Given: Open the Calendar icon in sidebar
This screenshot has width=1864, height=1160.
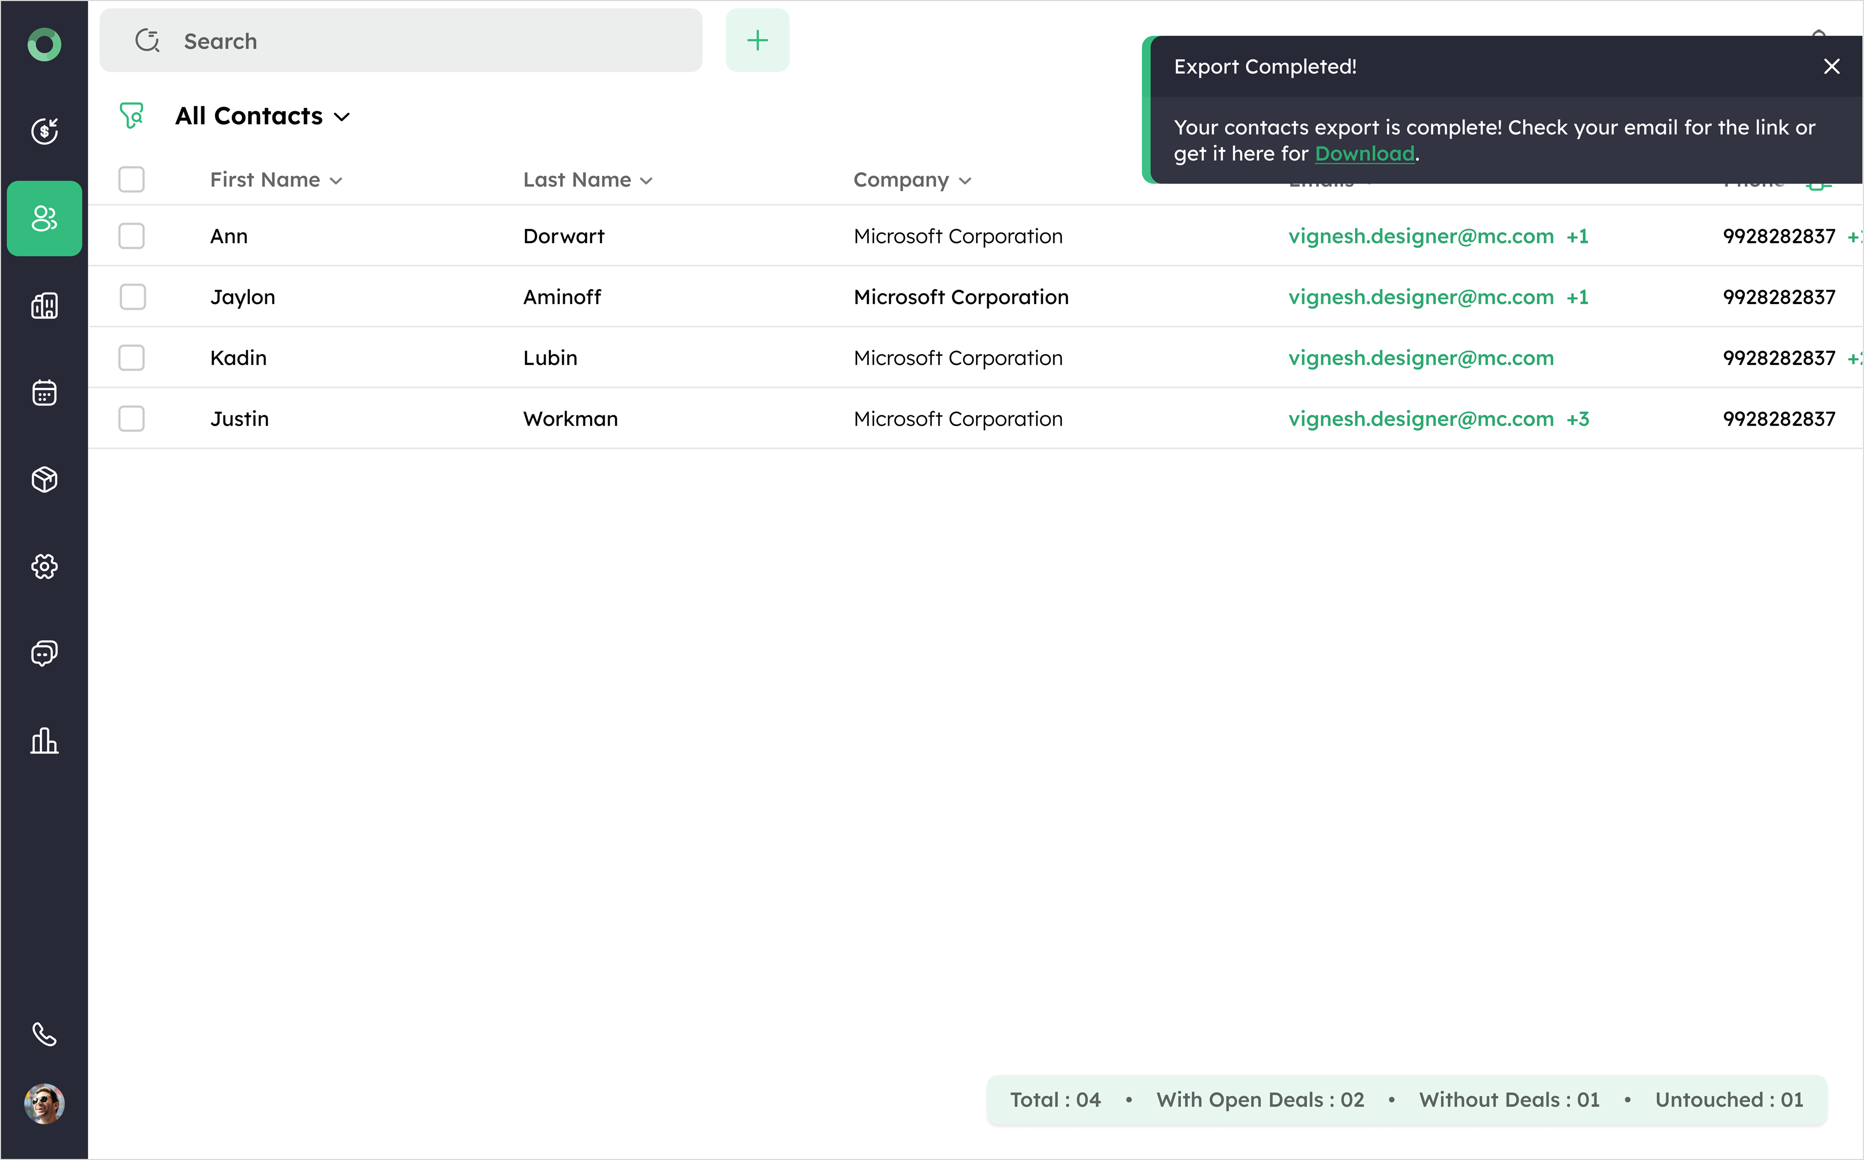Looking at the screenshot, I should tap(44, 393).
